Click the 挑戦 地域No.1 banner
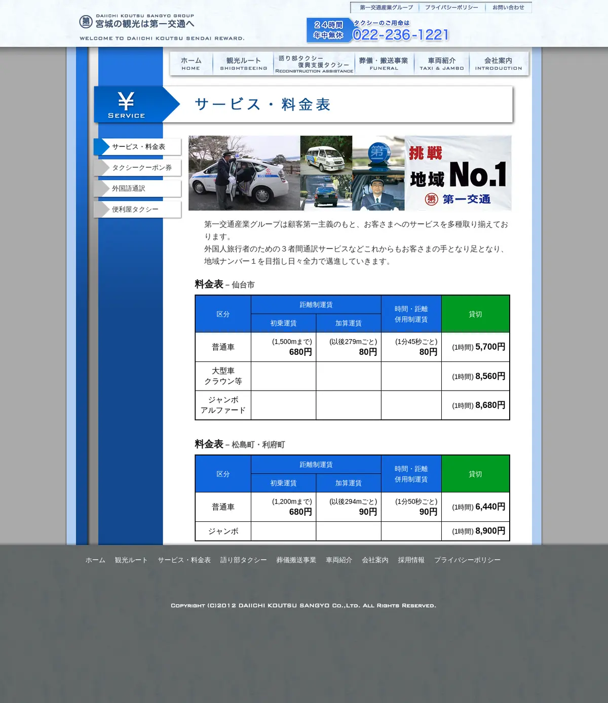Viewport: 608px width, 703px height. click(458, 173)
